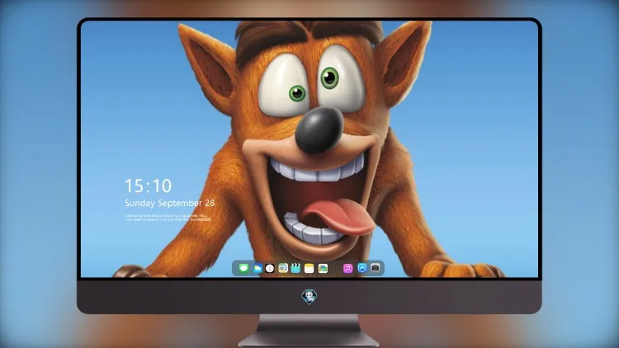Click the monitor stand base
The image size is (619, 348).
pos(309,339)
